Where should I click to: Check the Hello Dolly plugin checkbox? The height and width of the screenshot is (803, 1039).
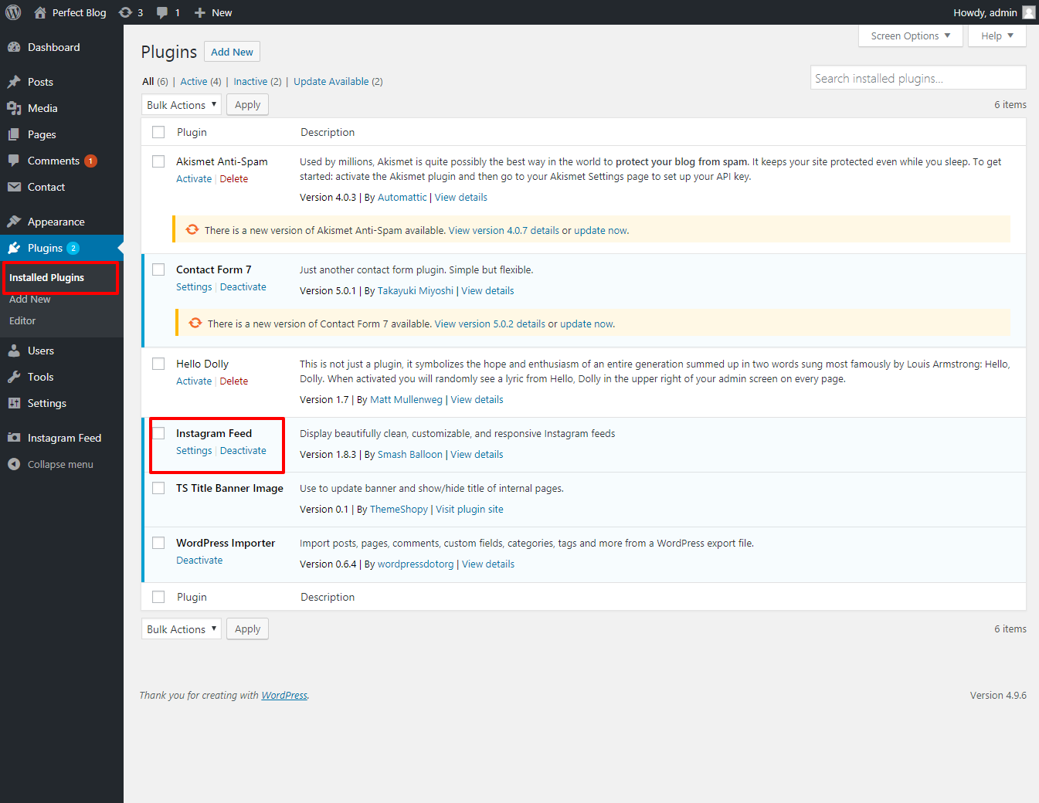158,364
